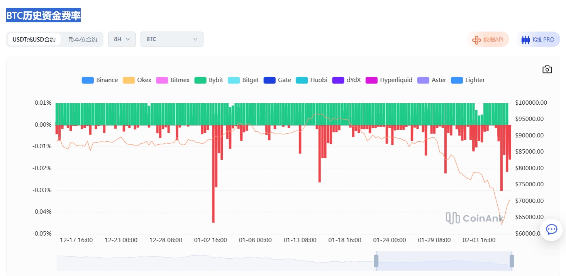Toggle Huobi legend series
The image size is (566, 276).
312,80
